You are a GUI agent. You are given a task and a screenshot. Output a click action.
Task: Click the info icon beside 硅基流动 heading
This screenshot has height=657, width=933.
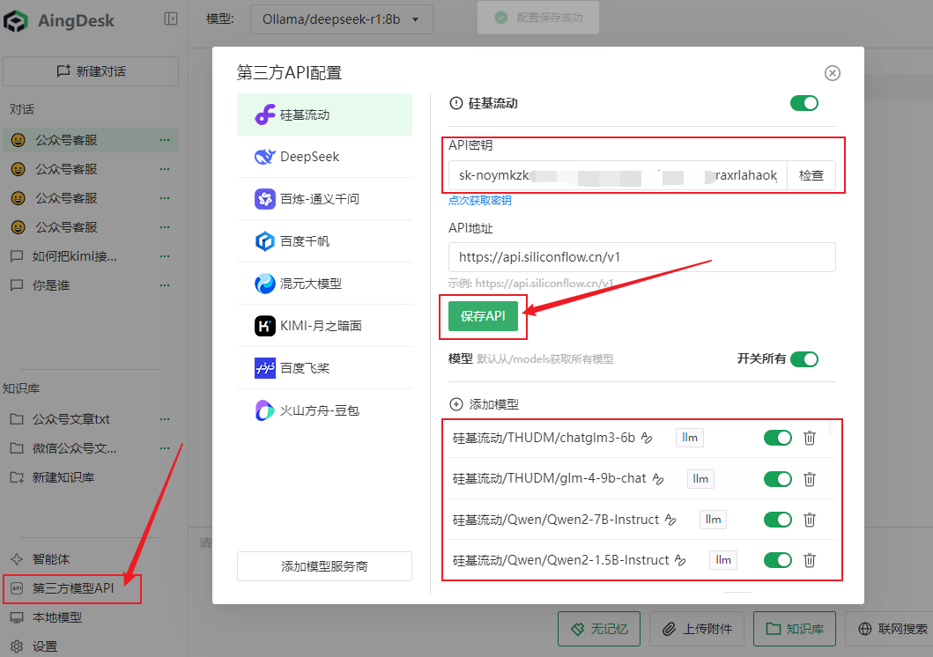(455, 103)
